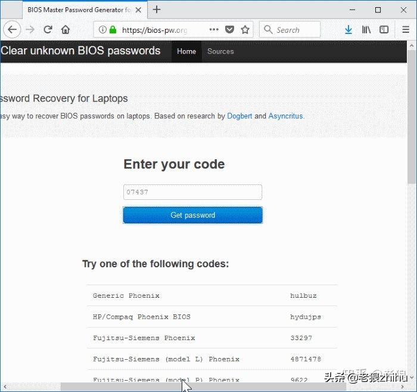This screenshot has width=417, height=392.
Task: Click the green padlock security icon
Action: pyautogui.click(x=113, y=30)
